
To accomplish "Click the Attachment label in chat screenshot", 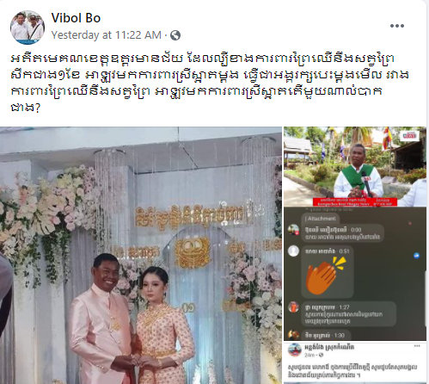I will 320,219.
